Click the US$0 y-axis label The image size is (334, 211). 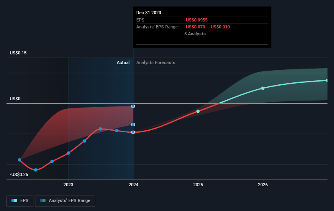15,99
